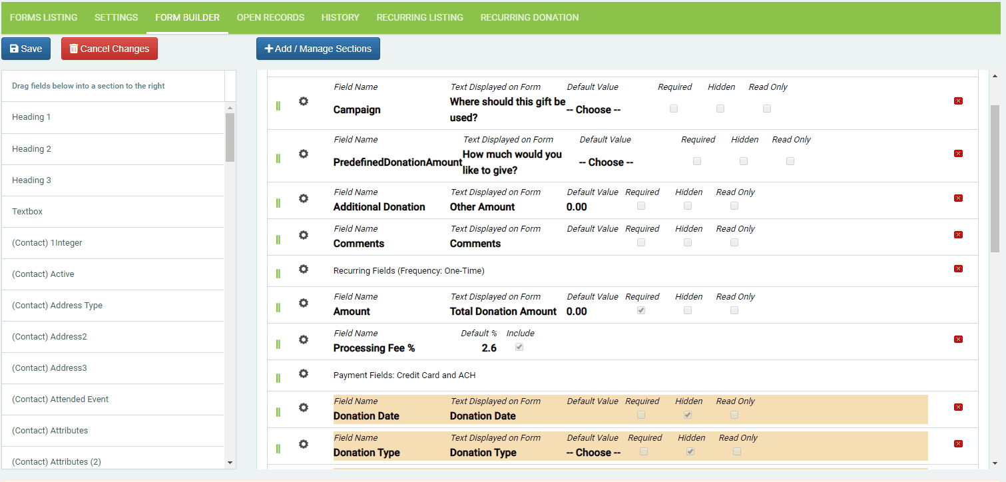1006x482 pixels.
Task: Open Campaign default value Choose dropdown
Action: 593,110
